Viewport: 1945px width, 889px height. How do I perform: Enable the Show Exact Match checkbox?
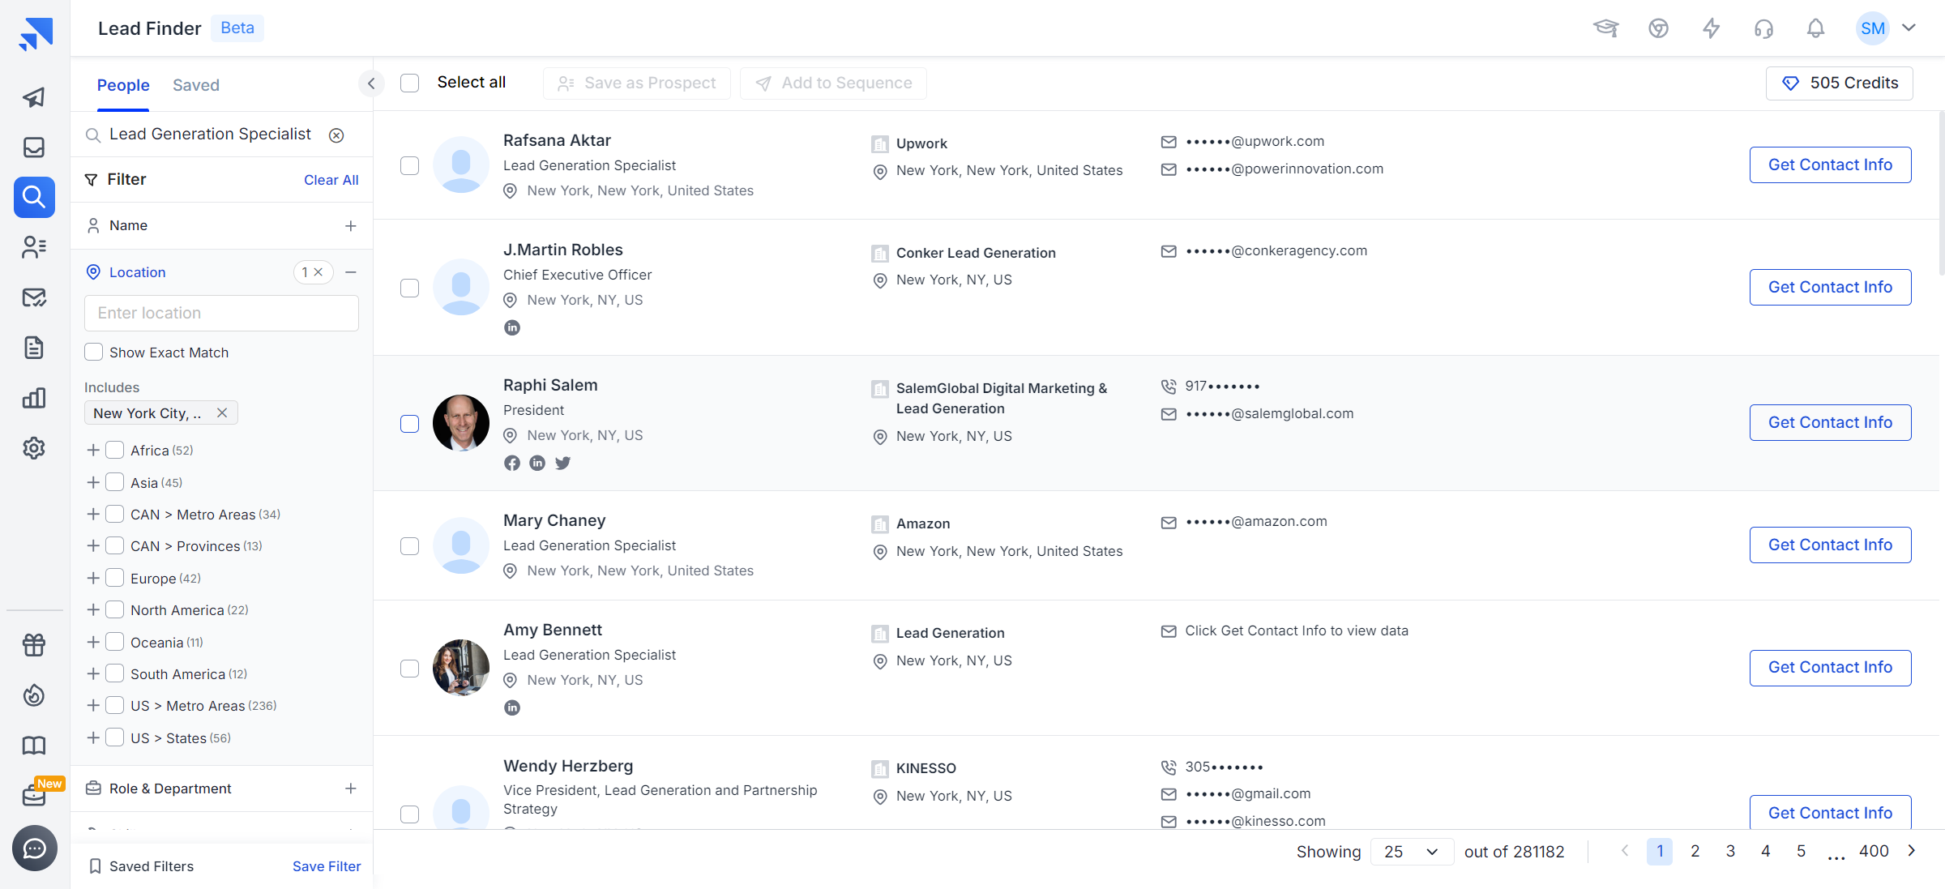94,353
